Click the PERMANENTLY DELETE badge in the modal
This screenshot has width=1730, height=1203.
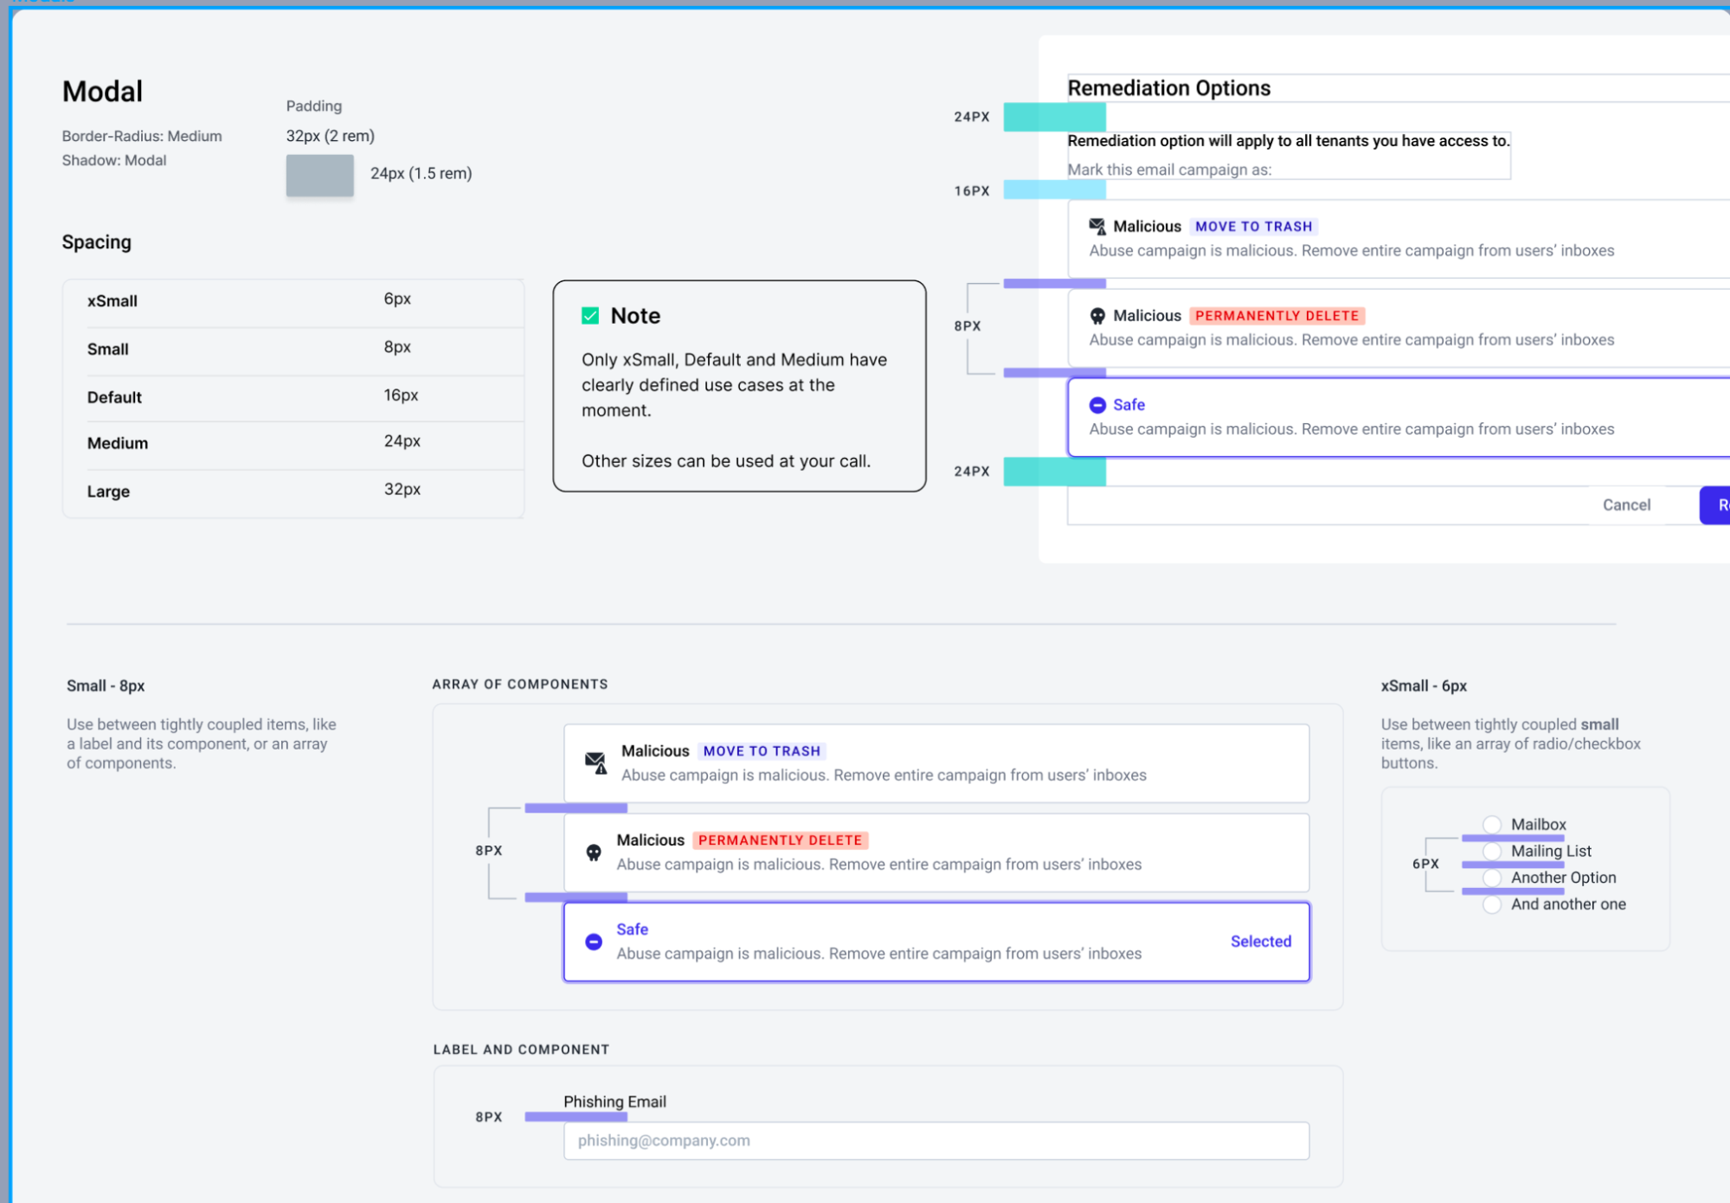tap(1277, 316)
